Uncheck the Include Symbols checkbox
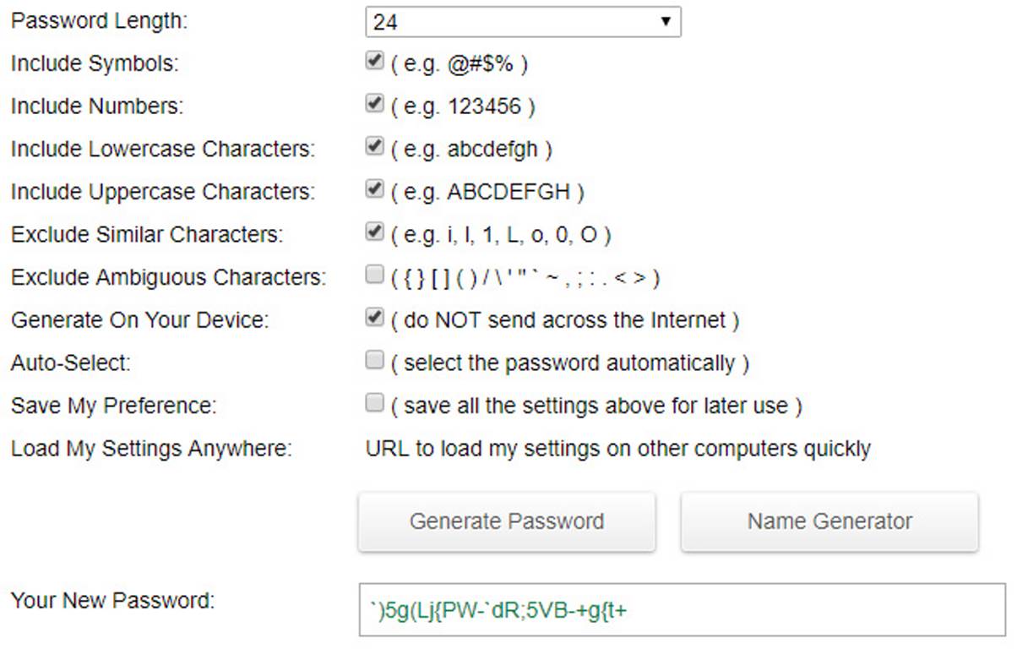The height and width of the screenshot is (649, 1017). pyautogui.click(x=373, y=60)
